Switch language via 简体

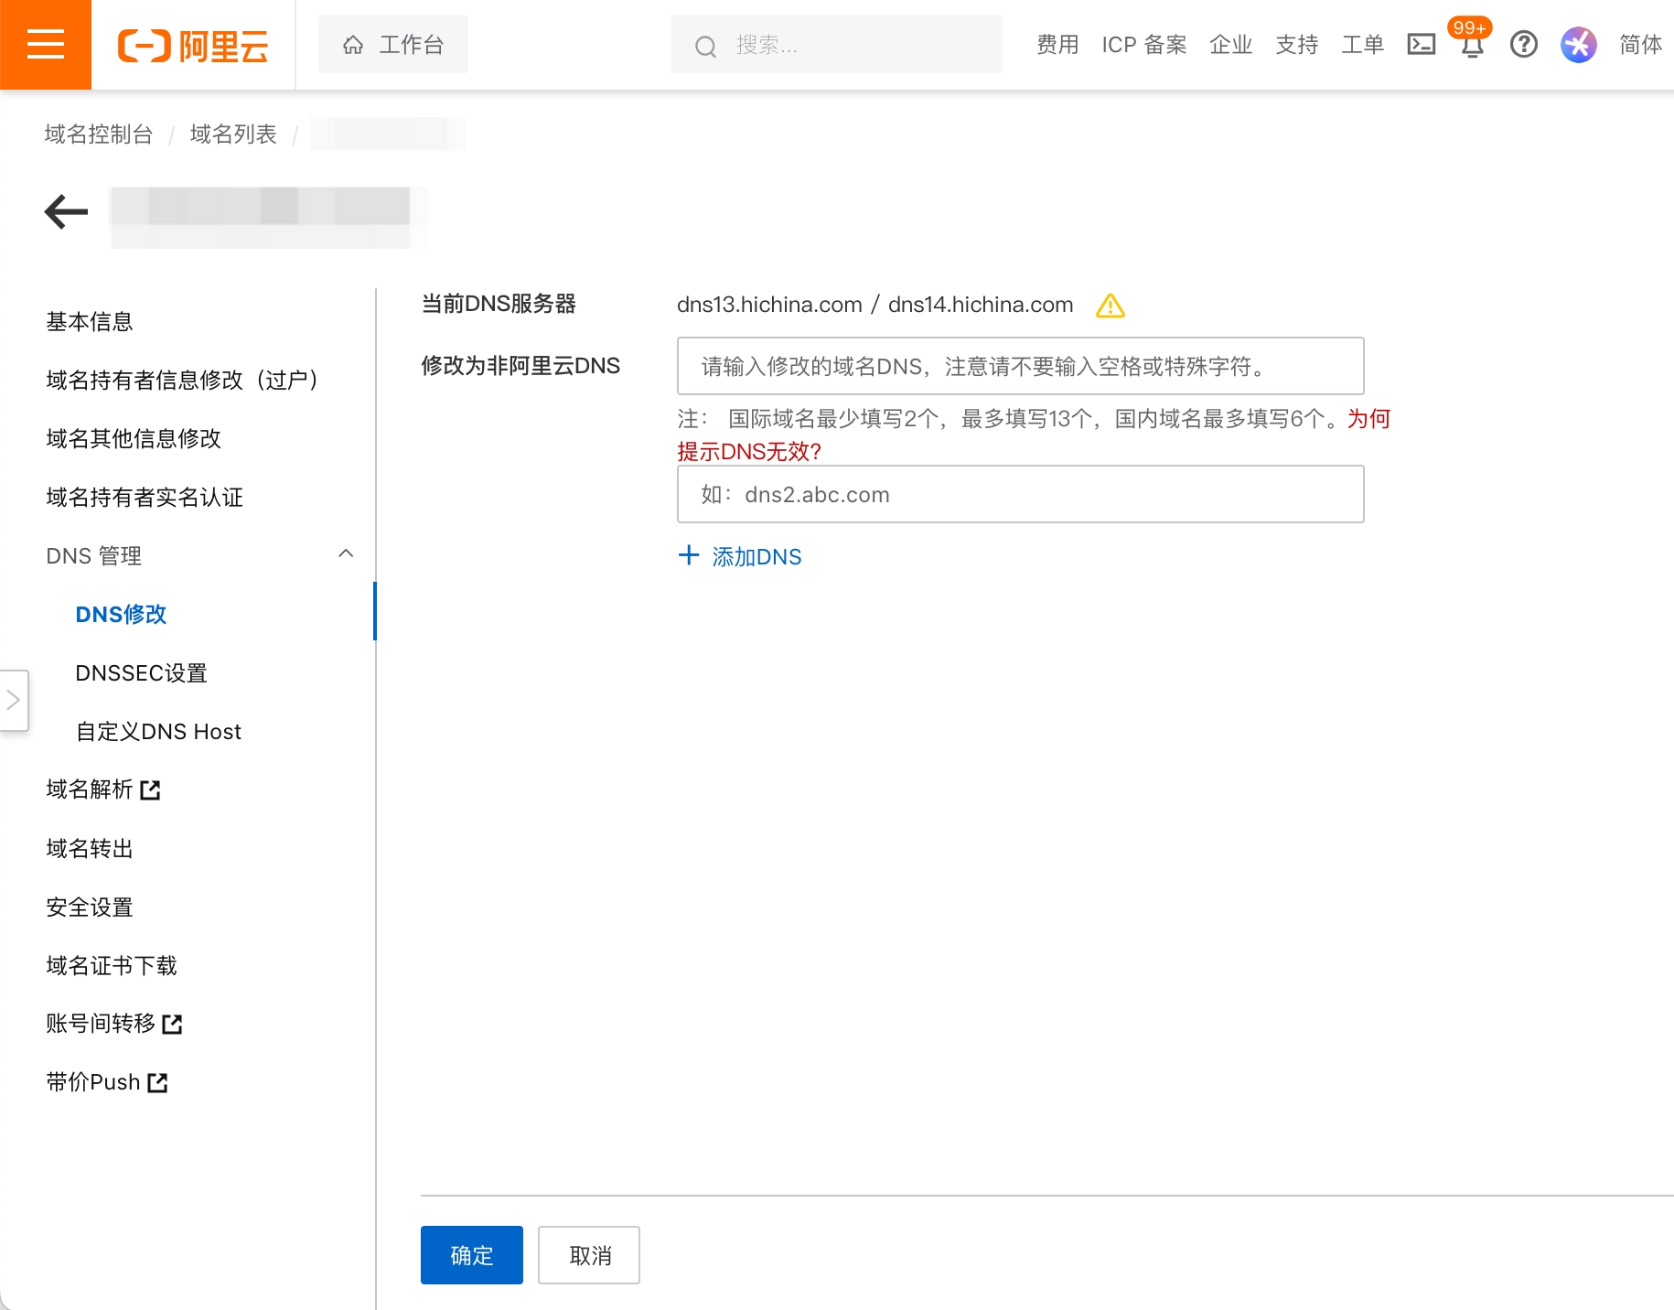coord(1641,44)
